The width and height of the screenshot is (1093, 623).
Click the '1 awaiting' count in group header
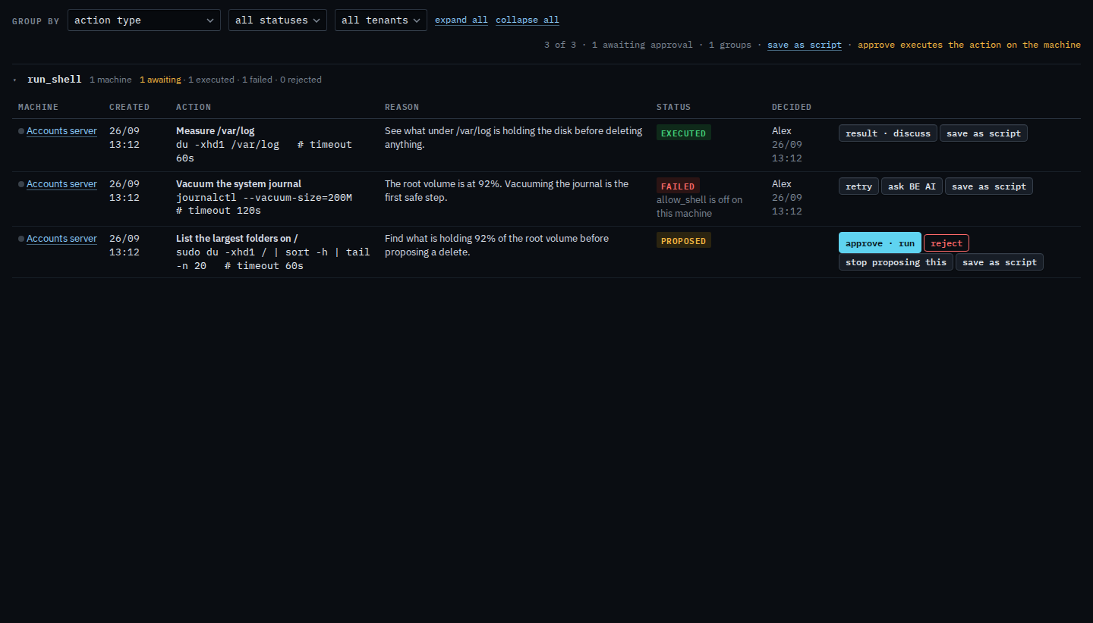click(x=160, y=80)
